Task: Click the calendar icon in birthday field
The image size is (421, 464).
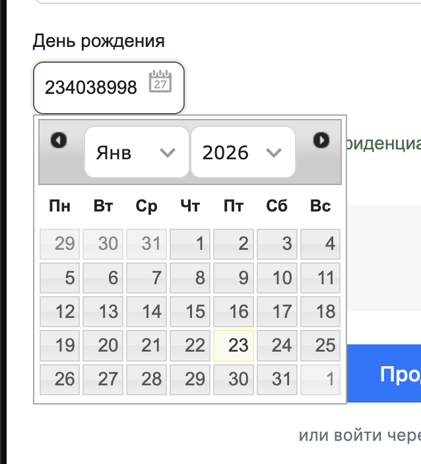Action: click(x=160, y=82)
